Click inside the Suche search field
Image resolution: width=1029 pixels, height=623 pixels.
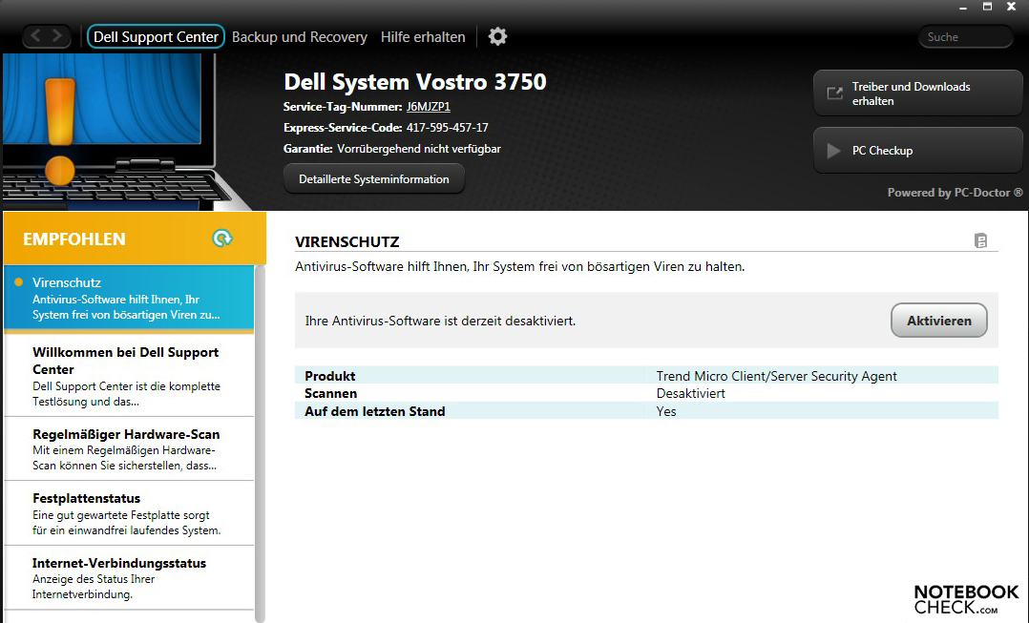965,36
